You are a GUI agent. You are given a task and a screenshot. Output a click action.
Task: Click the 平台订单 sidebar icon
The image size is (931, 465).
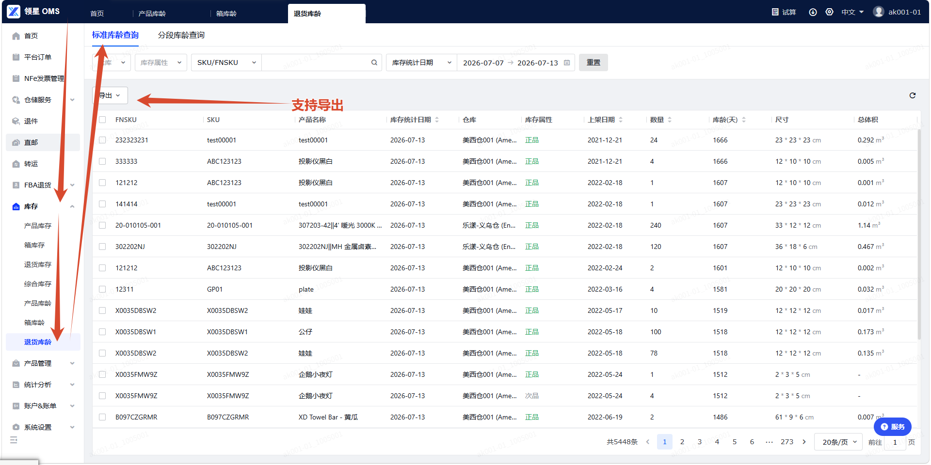pos(16,57)
